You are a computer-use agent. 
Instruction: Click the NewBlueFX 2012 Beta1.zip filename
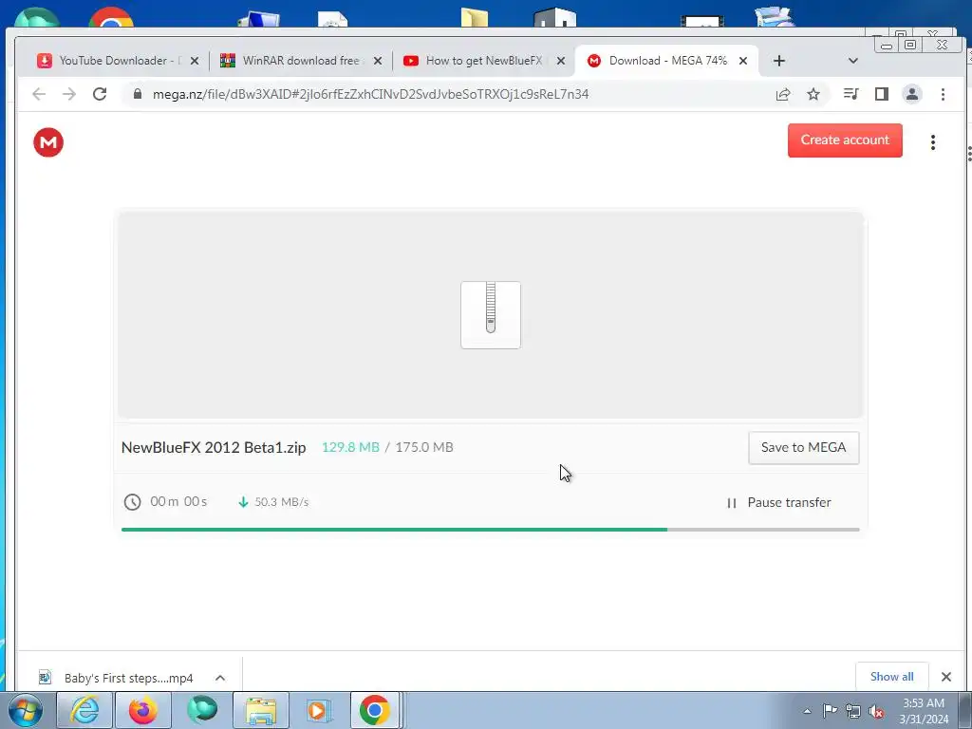click(214, 448)
